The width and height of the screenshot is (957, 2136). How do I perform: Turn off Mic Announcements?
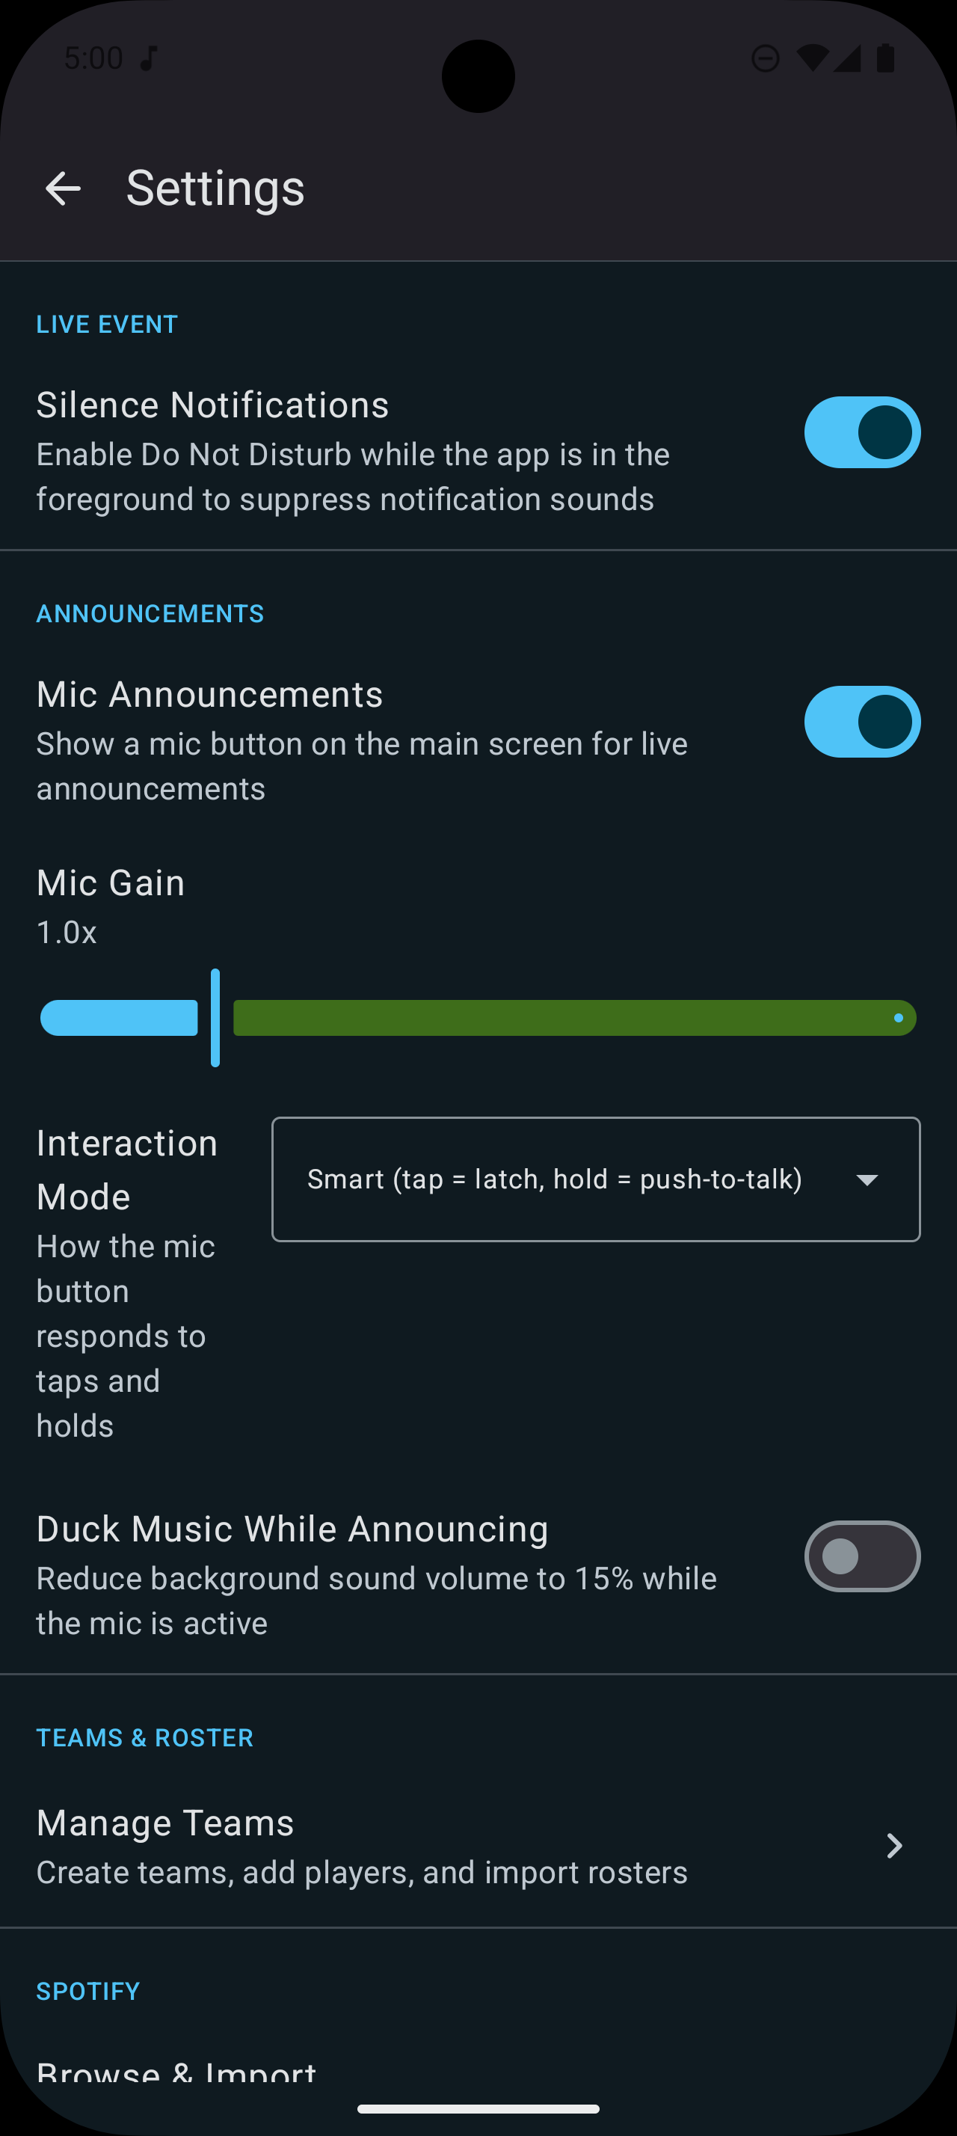pos(862,722)
